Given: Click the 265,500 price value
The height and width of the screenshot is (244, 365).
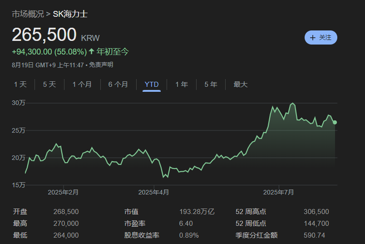Looking at the screenshot, I should (44, 35).
